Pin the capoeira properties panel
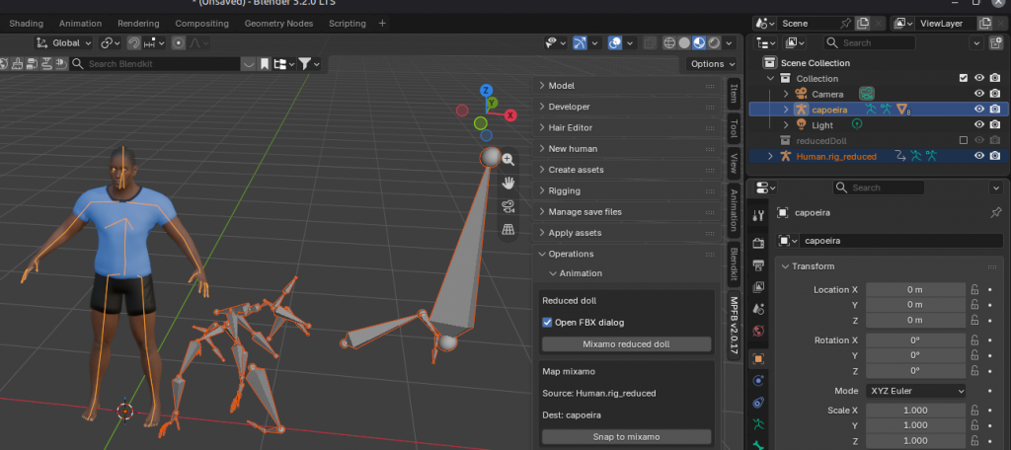Viewport: 1011px width, 450px height. click(x=995, y=212)
